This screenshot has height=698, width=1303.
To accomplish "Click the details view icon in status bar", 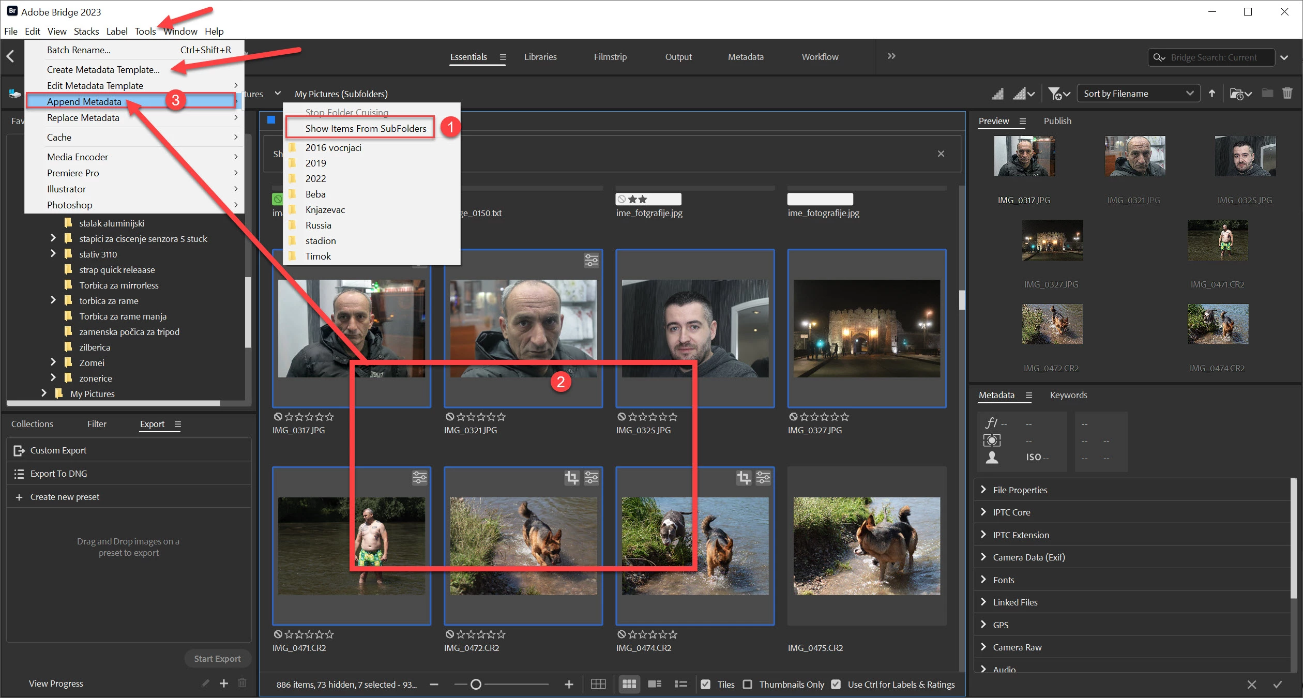I will click(x=655, y=684).
